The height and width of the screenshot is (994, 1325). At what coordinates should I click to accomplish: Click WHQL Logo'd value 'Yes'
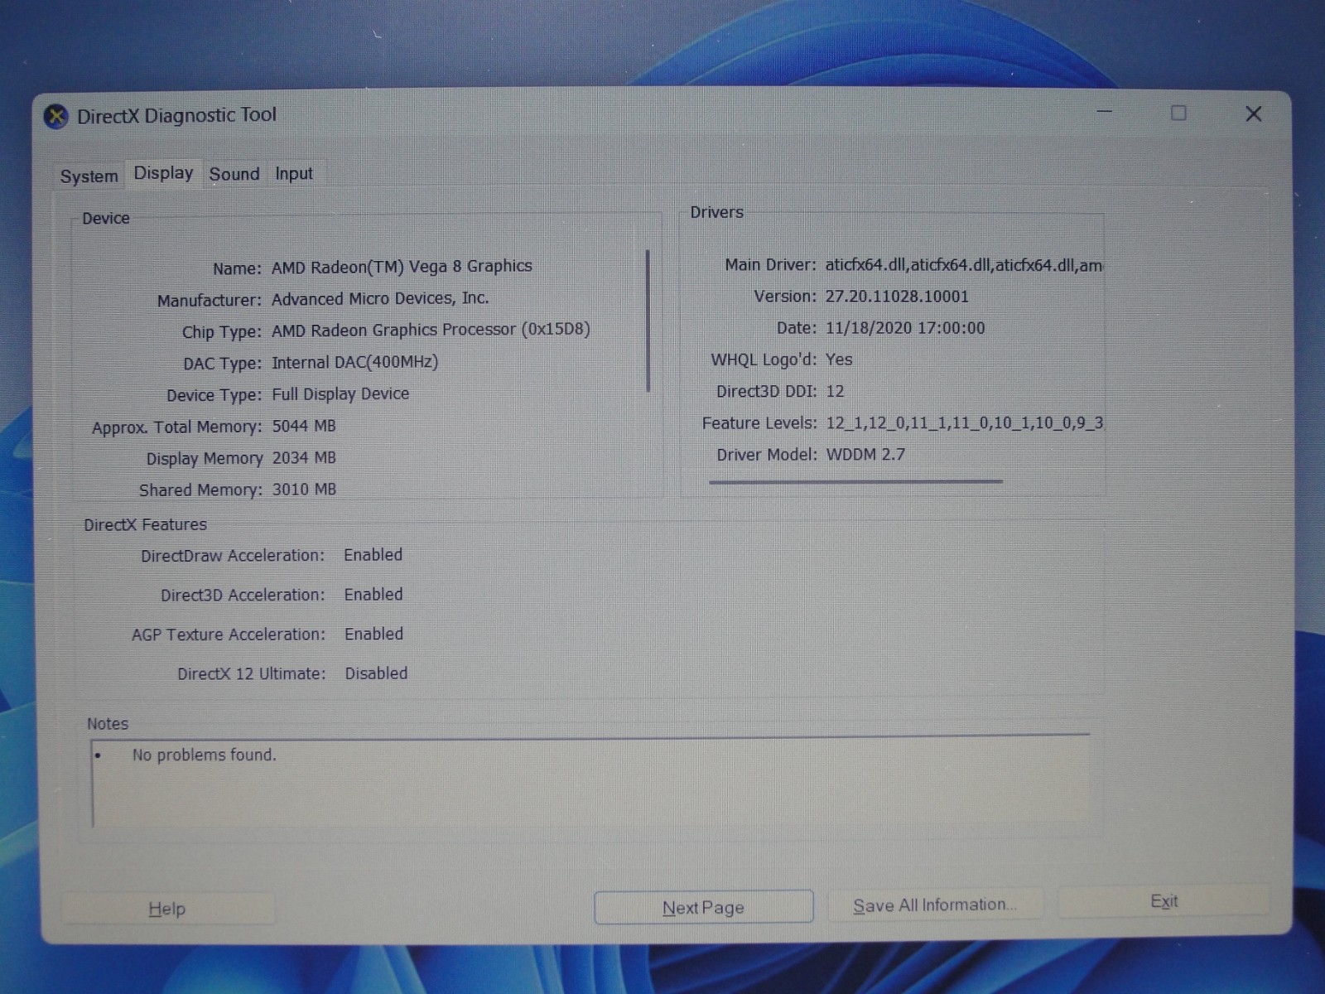[839, 359]
